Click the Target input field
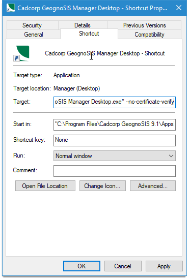 pos(115,102)
